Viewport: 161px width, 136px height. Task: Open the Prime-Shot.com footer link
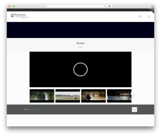click(x=35, y=109)
